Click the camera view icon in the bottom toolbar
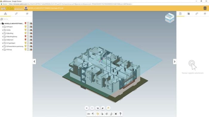The height and width of the screenshot is (117, 209). point(88,114)
